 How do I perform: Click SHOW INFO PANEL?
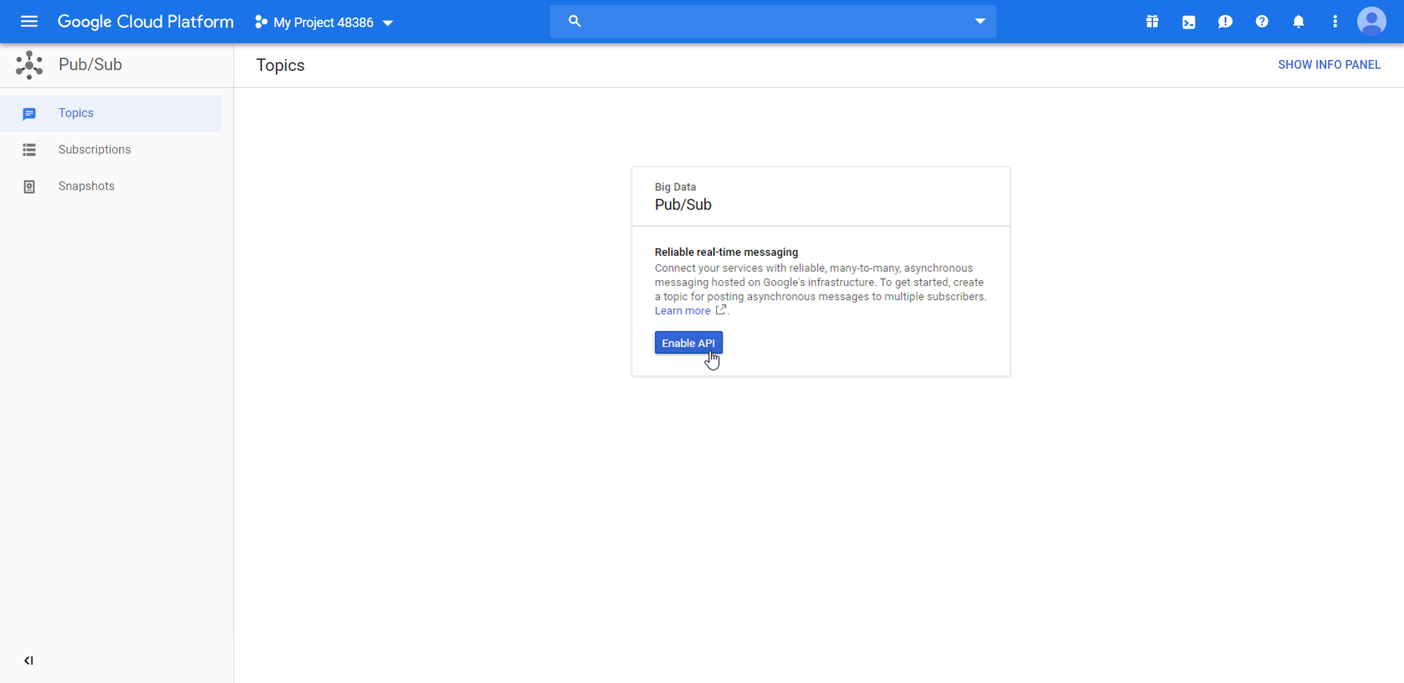point(1329,65)
